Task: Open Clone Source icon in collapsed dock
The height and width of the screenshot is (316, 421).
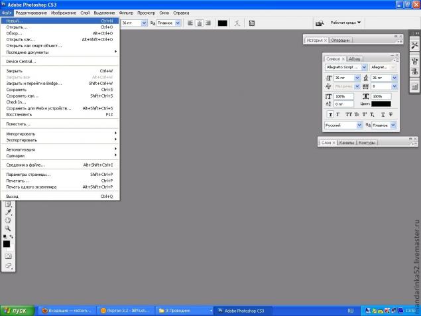Action: (x=414, y=72)
